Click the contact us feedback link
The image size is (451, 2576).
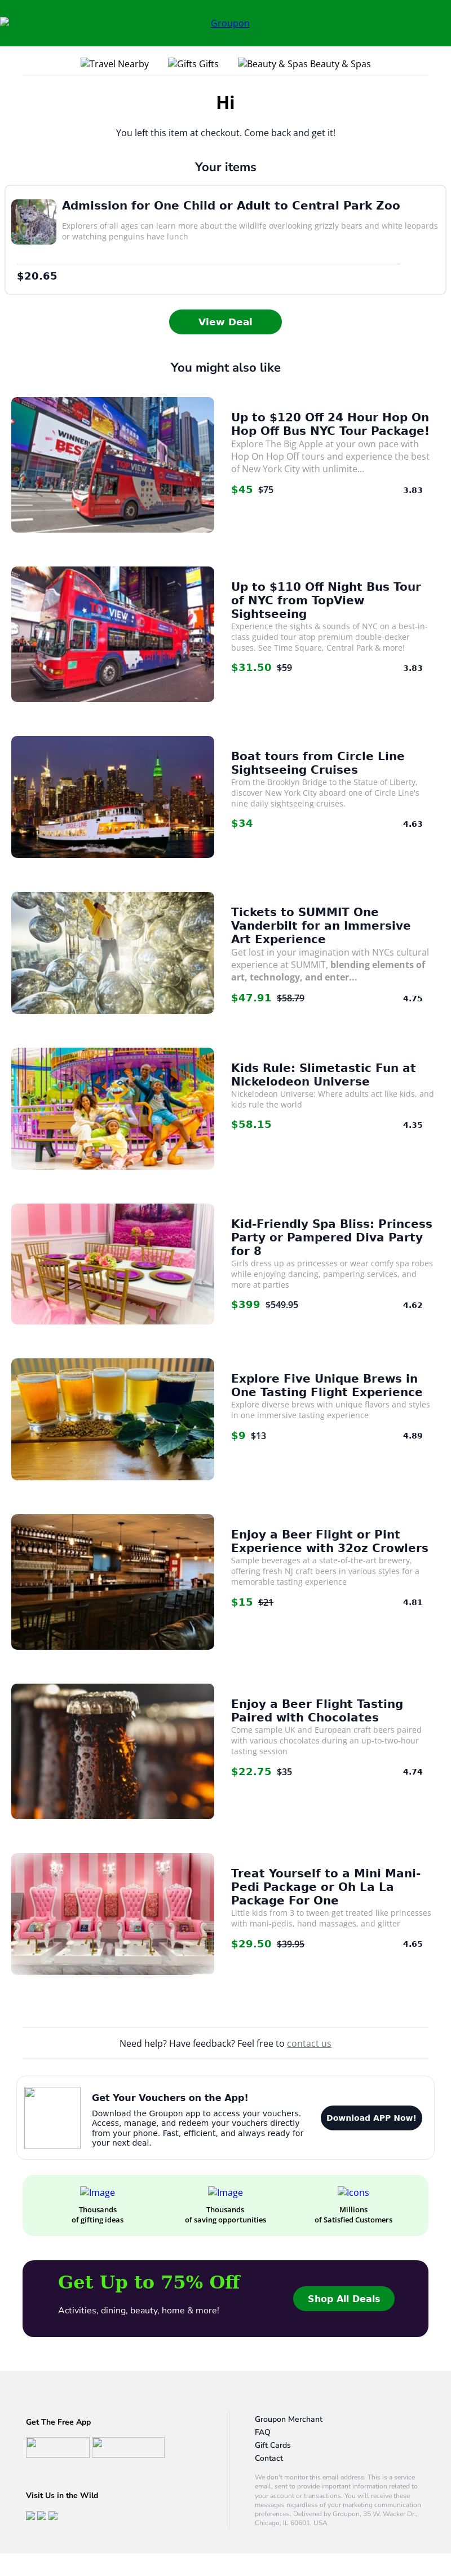pyautogui.click(x=308, y=2043)
